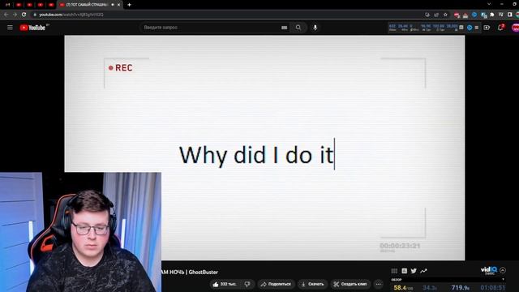Open the vidIQ grid view icon
The height and width of the screenshot is (292, 519).
pos(394,271)
